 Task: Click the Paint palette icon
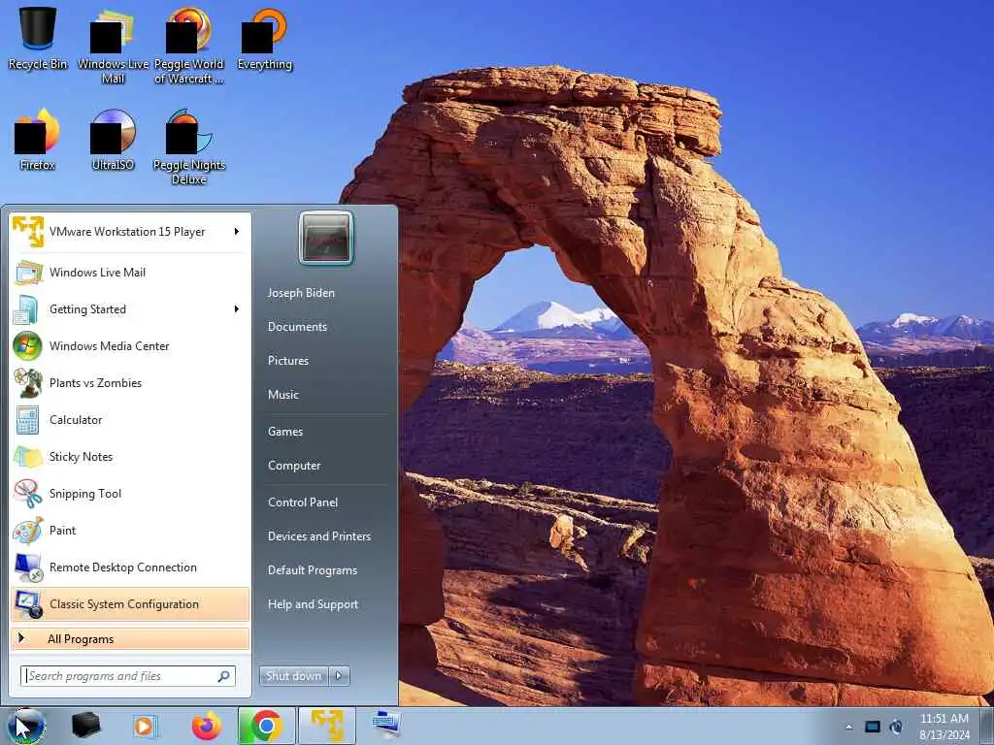tap(28, 531)
